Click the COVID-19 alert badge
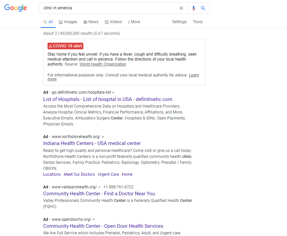Screen dimensions: 287x236 (x=65, y=46)
